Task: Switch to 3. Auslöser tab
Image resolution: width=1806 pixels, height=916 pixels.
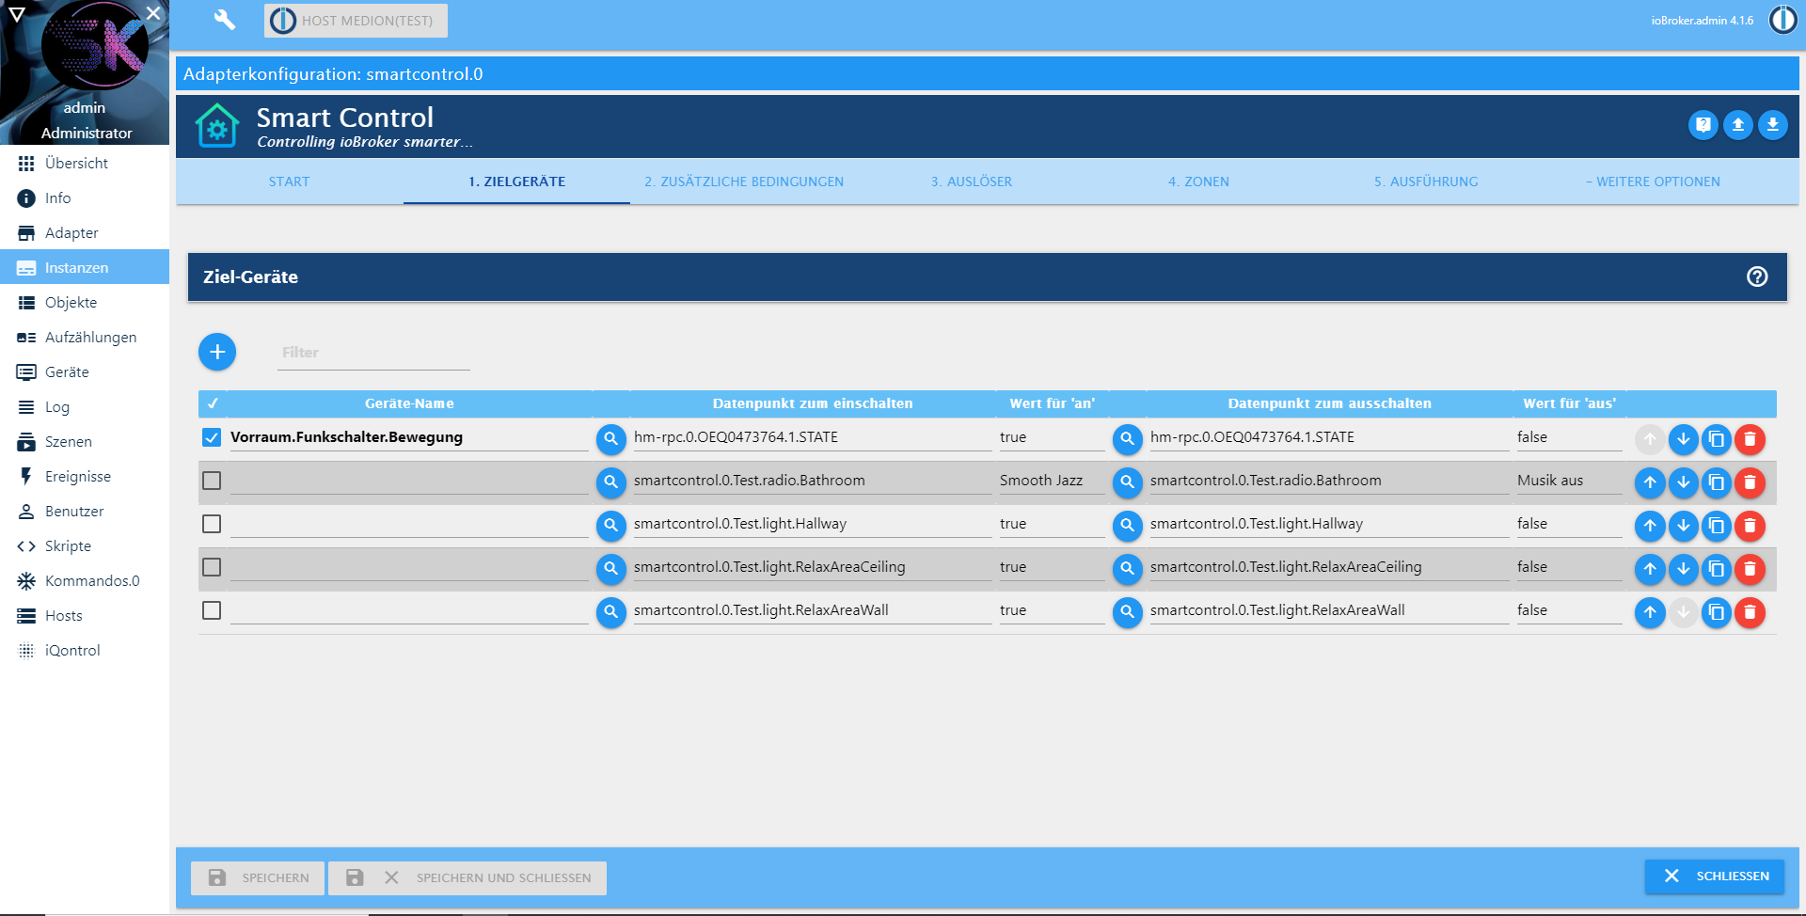Action: (972, 182)
